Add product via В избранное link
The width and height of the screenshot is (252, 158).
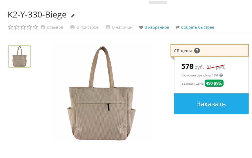(x=157, y=28)
